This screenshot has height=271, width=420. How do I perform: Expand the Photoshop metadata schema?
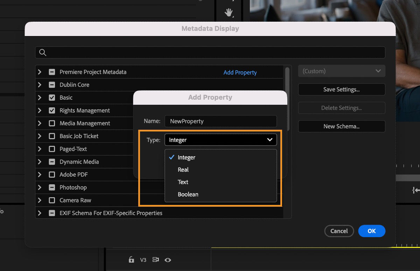click(x=40, y=187)
